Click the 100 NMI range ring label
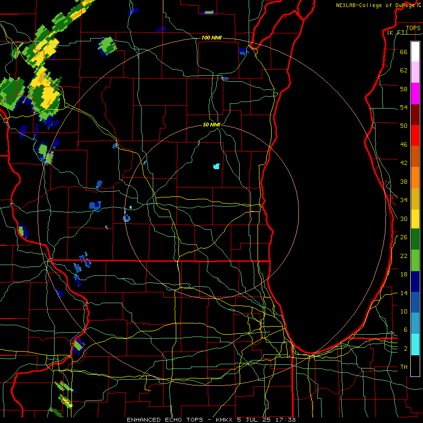This screenshot has width=423, height=423. click(211, 38)
